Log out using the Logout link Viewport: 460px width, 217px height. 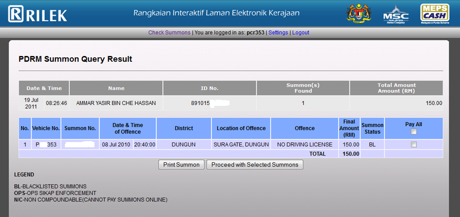(301, 33)
